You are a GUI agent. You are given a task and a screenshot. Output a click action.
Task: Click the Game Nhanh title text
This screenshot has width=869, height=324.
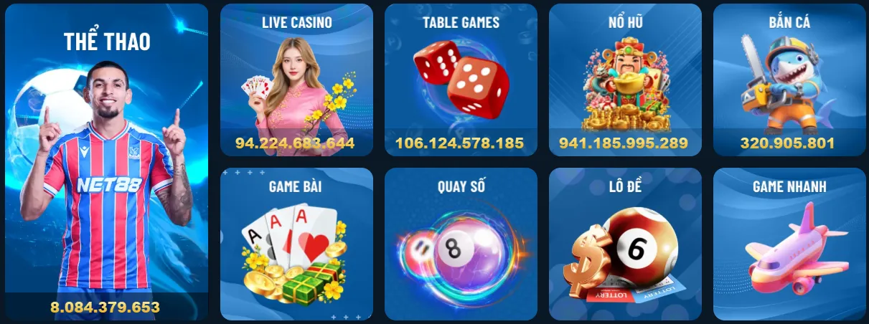coord(789,186)
